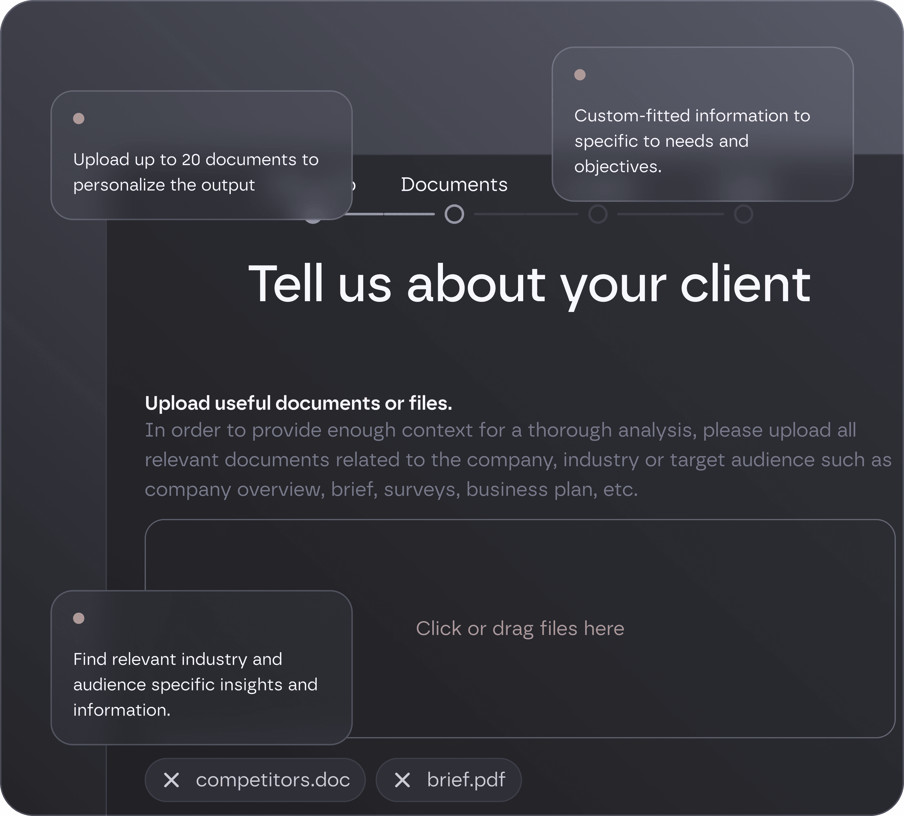Remove competitors.doc with its X icon
This screenshot has height=816, width=904.
(x=171, y=780)
